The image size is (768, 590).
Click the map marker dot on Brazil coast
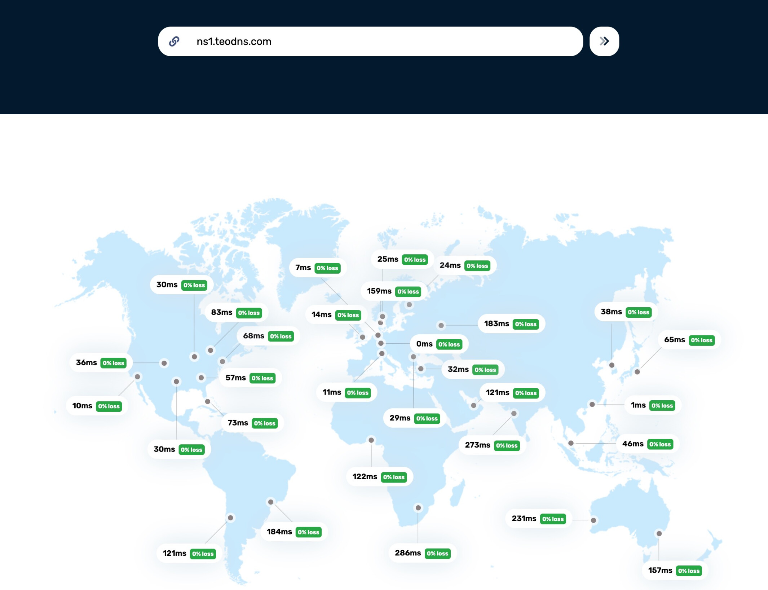click(x=271, y=502)
